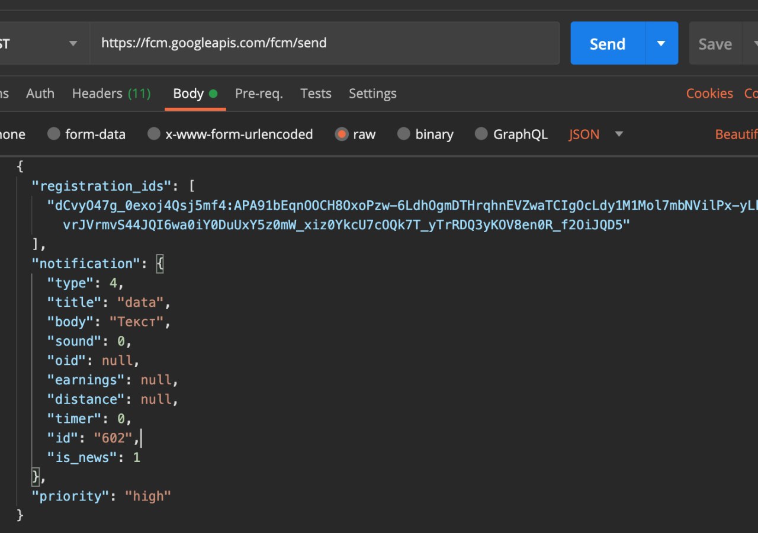
Task: Expand the HTTP method dropdown
Action: coord(72,44)
